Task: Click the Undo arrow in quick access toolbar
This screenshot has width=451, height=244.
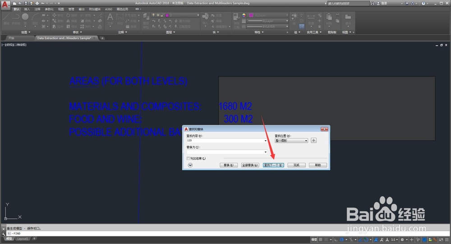Action: click(x=43, y=4)
